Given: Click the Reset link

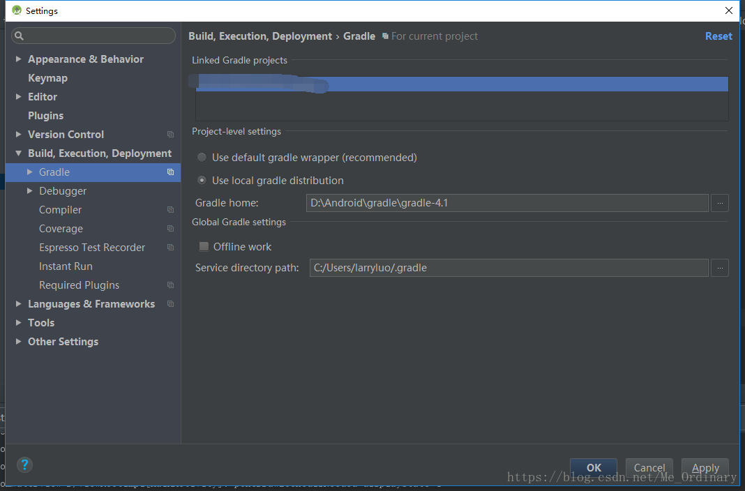Looking at the screenshot, I should pos(718,36).
